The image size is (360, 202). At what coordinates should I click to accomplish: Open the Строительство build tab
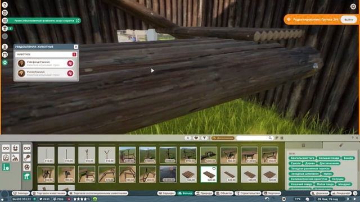248,193
